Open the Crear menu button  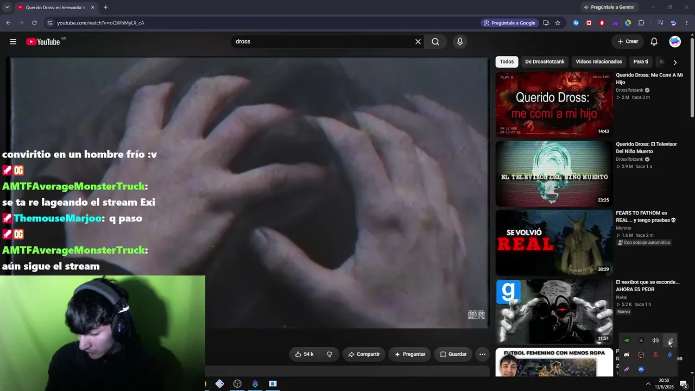[x=628, y=42]
